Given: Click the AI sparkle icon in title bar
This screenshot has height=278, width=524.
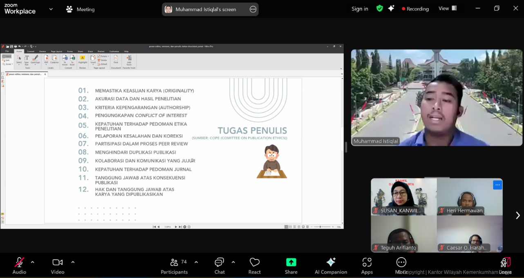Looking at the screenshot, I should (391, 9).
